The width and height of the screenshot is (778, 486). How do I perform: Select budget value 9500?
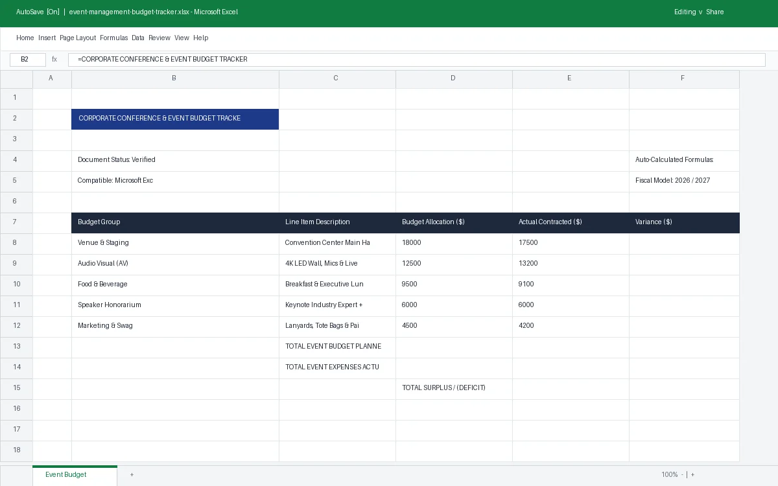[454, 285]
